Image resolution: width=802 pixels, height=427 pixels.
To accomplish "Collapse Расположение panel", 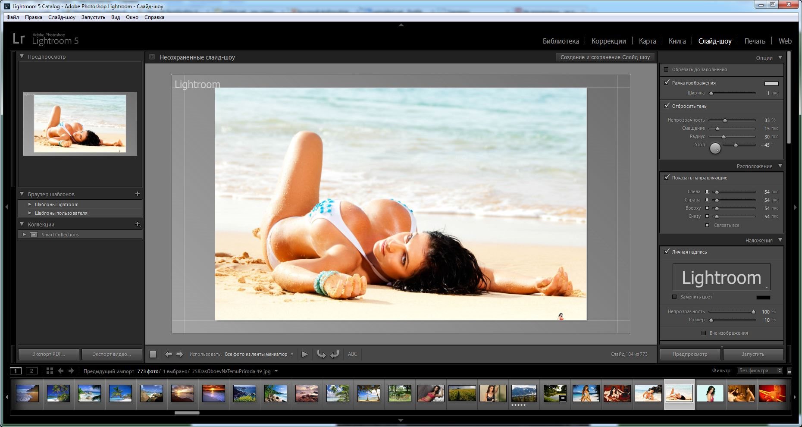I will click(780, 166).
